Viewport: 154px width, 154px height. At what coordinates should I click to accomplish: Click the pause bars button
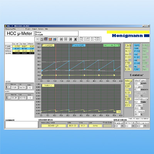[x=75, y=39]
